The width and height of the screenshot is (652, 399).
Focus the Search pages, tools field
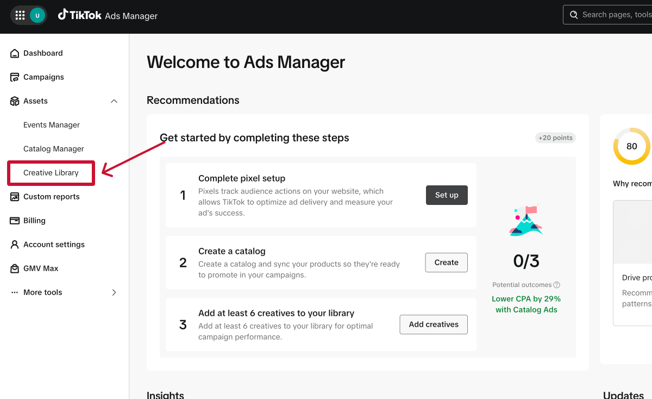pos(607,15)
